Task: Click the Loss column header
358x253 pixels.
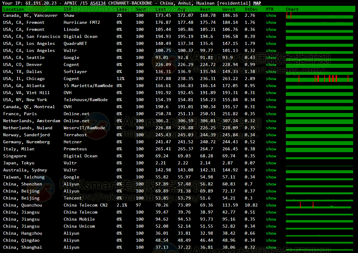Action: click(x=122, y=9)
